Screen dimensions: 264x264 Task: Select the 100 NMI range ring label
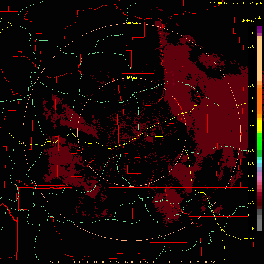[x=132, y=23]
